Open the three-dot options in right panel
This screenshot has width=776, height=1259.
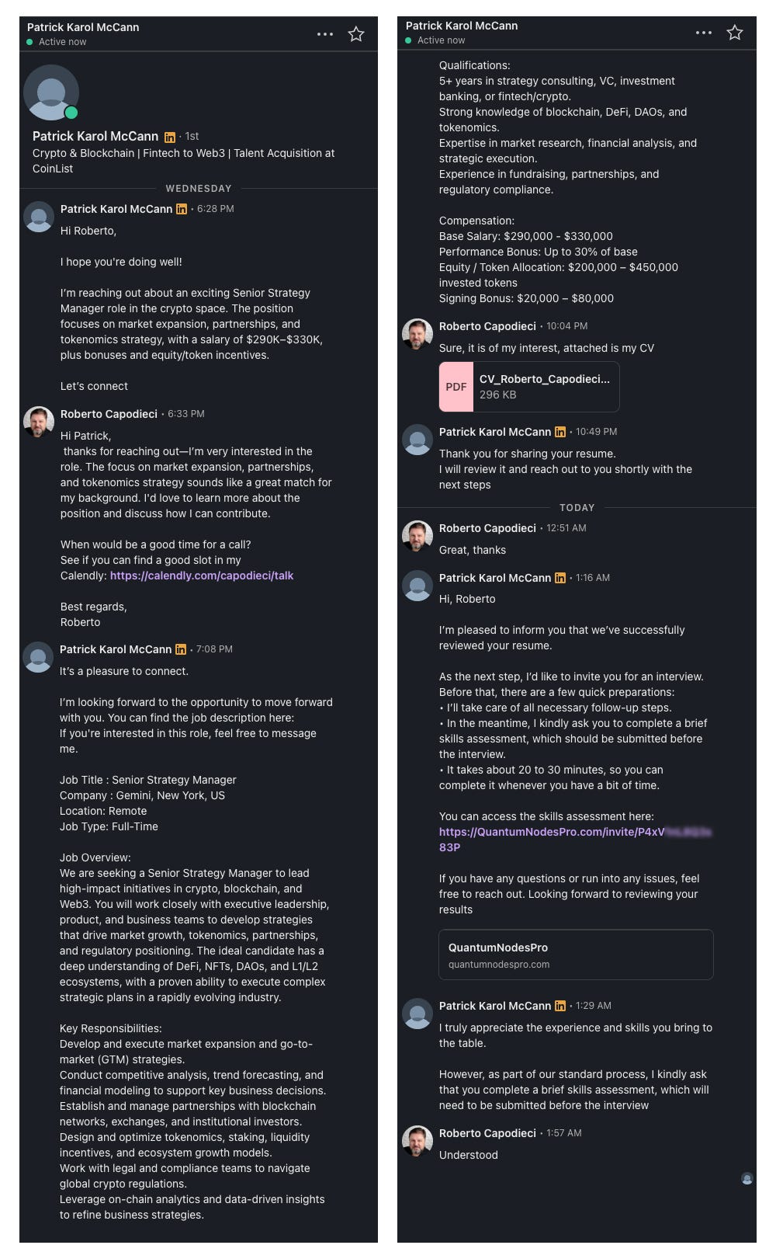pos(704,33)
